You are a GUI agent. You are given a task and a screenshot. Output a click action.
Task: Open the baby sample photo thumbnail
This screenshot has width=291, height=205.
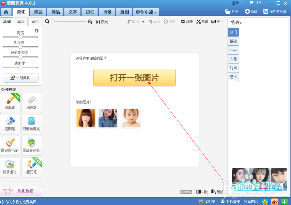click(x=130, y=118)
